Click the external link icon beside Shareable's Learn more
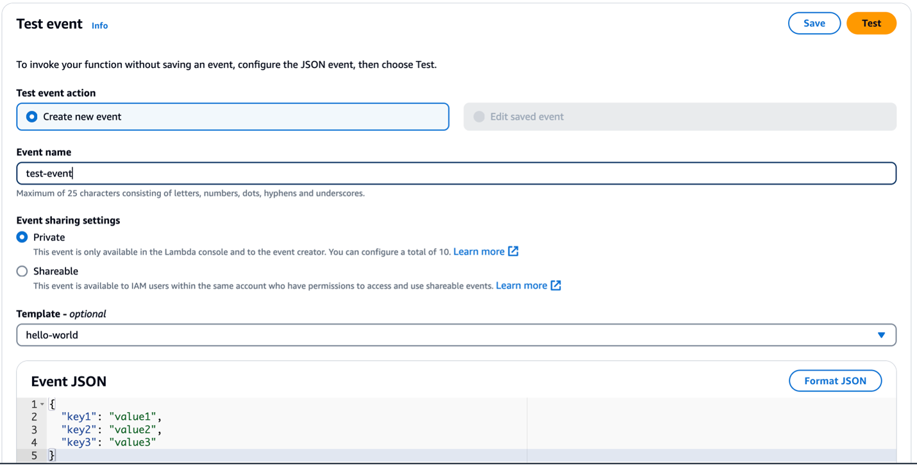The width and height of the screenshot is (917, 466). [555, 285]
